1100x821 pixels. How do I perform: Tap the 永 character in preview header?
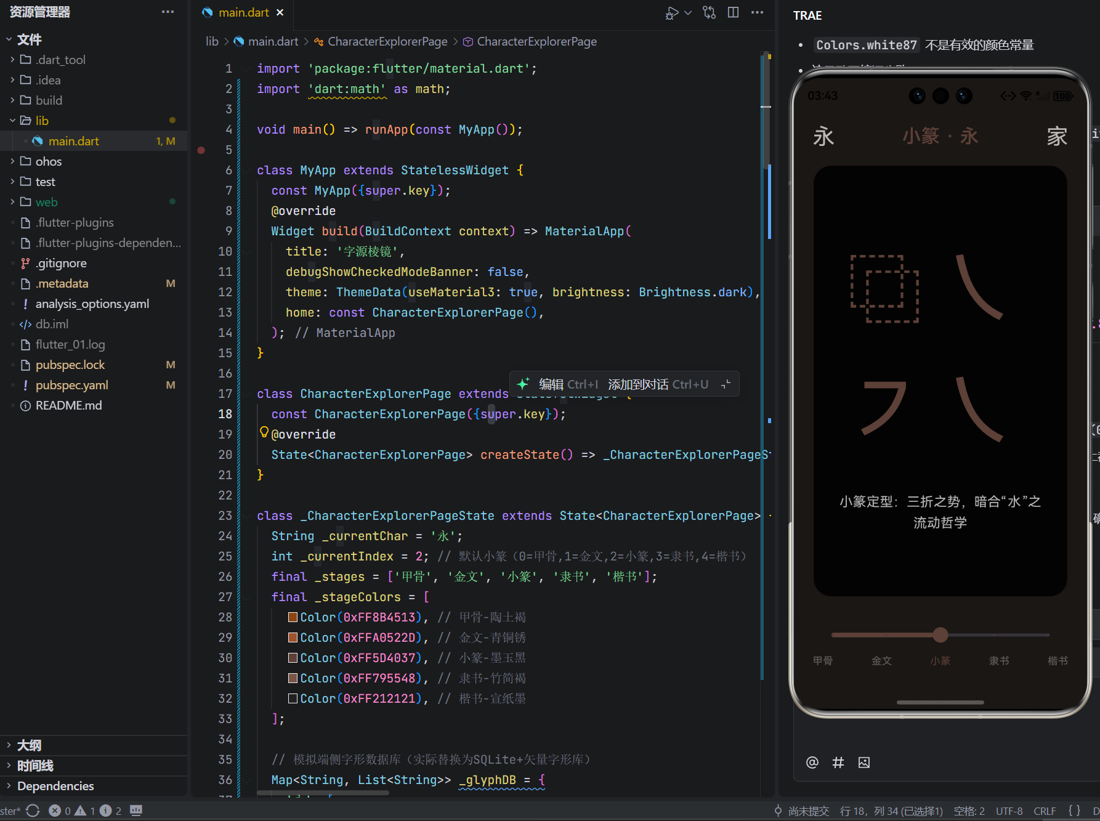tap(823, 136)
